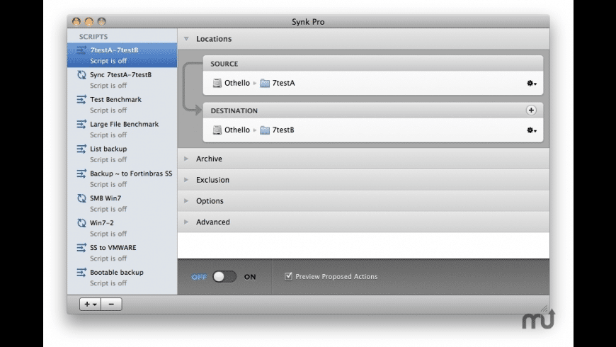Viewport: 616px width, 347px height.
Task: Click the backup icon for List backup
Action: [81, 149]
